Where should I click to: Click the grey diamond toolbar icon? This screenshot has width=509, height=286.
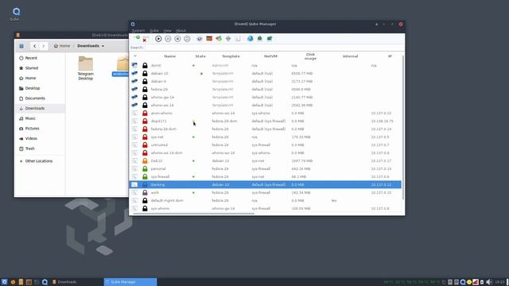click(x=228, y=39)
